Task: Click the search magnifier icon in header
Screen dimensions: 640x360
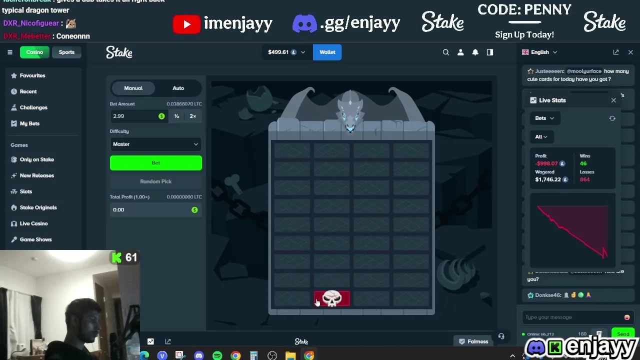Action: tap(446, 52)
